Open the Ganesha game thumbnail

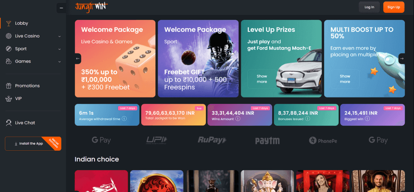(x=267, y=181)
